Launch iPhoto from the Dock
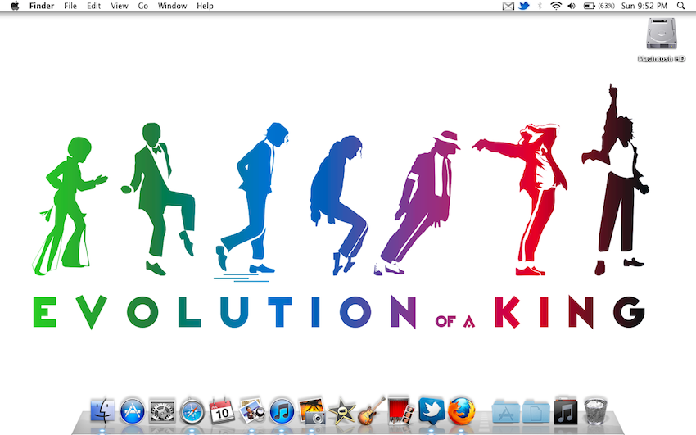The image size is (696, 435). click(312, 410)
